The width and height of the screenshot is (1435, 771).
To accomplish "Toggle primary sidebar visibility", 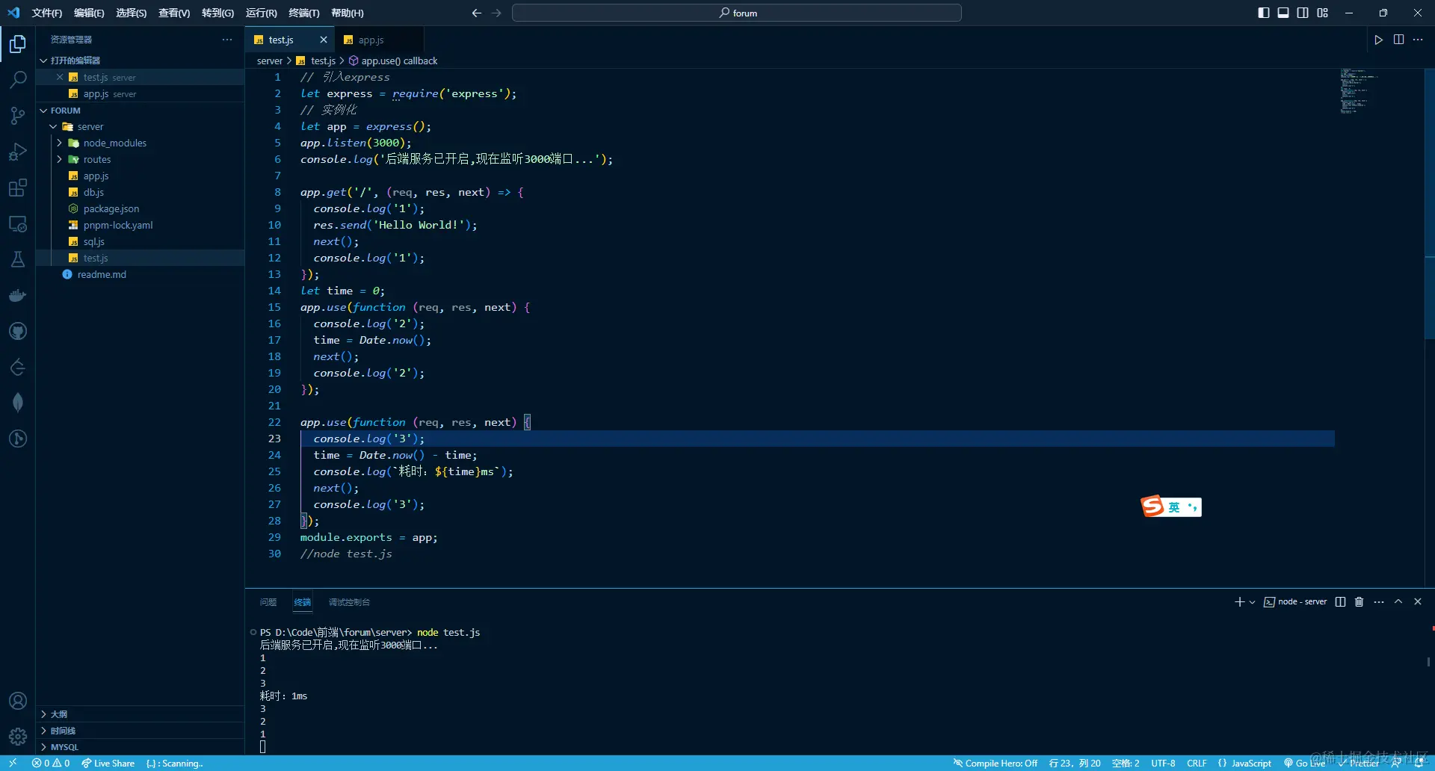I will pos(1264,13).
